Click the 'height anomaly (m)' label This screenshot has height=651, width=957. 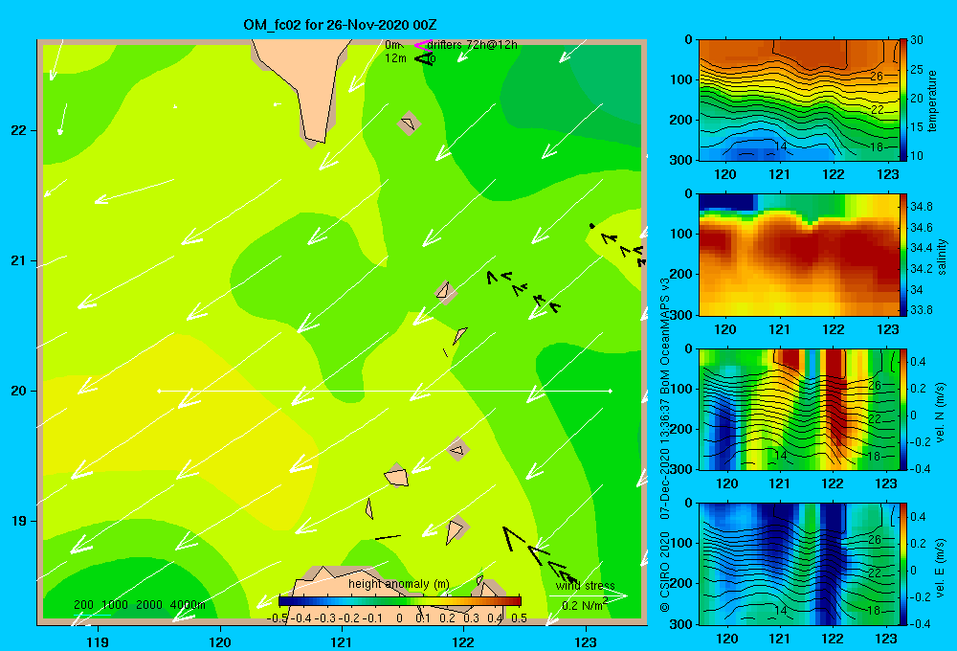point(398,584)
